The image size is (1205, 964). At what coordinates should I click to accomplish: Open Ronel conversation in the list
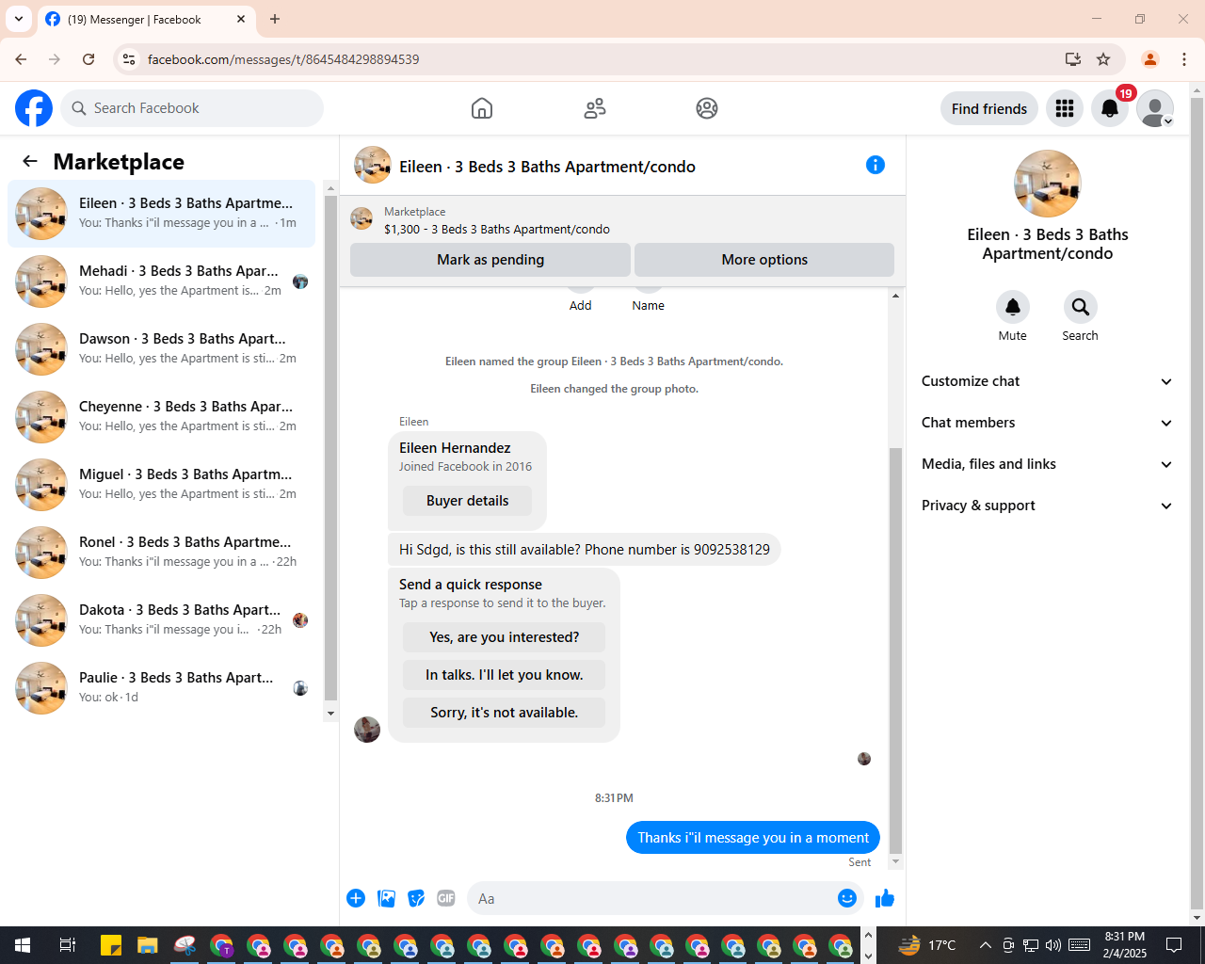coord(161,553)
